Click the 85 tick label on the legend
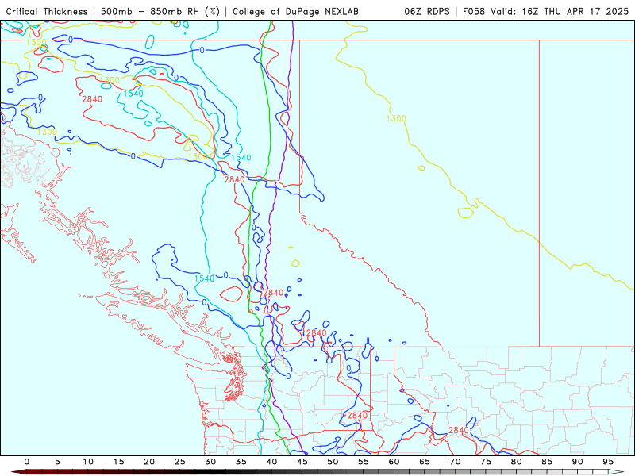Viewport: 635px width, 476px height. [x=547, y=462]
